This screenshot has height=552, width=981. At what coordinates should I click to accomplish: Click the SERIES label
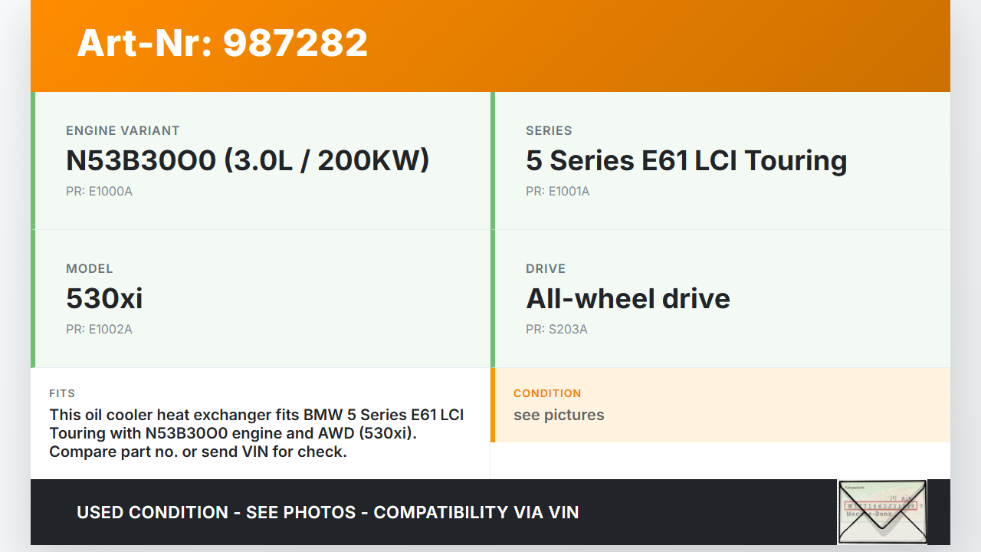pos(549,130)
